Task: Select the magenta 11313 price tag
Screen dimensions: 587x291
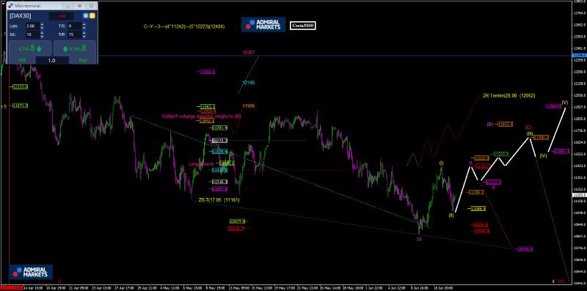Action: pos(493,183)
